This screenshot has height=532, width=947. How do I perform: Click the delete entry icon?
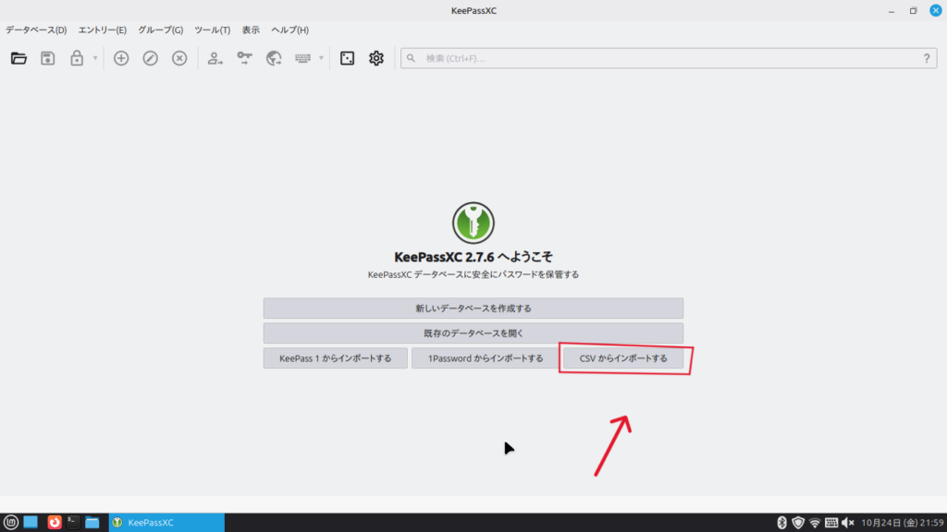(x=180, y=58)
